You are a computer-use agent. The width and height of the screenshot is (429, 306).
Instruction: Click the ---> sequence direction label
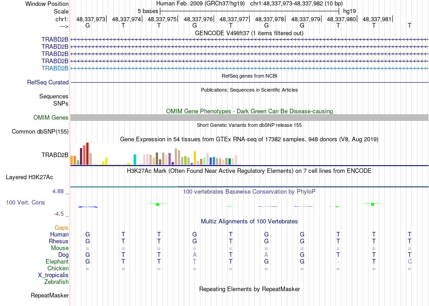pyautogui.click(x=64, y=26)
